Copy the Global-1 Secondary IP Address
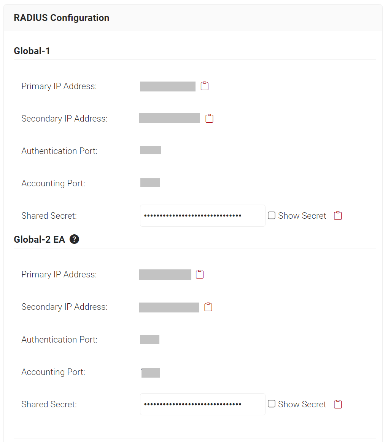The height and width of the screenshot is (442, 388). click(210, 119)
